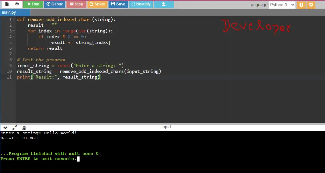
Task: Click 'remove_odd_indexed_chars' in the def line
Action: click(60, 19)
